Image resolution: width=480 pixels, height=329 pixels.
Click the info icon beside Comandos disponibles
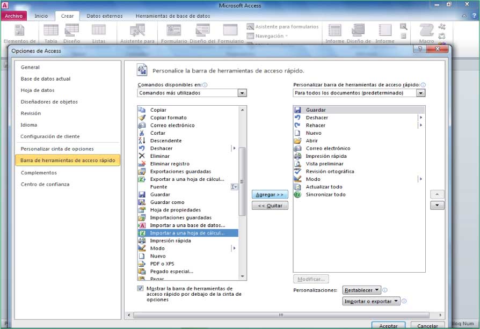coord(205,85)
